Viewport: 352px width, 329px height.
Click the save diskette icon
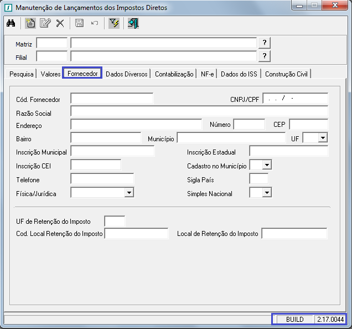coord(79,23)
